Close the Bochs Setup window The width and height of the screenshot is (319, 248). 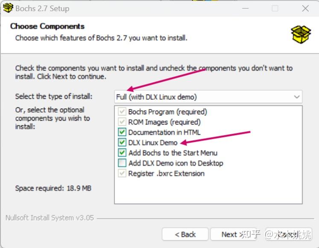coord(305,9)
